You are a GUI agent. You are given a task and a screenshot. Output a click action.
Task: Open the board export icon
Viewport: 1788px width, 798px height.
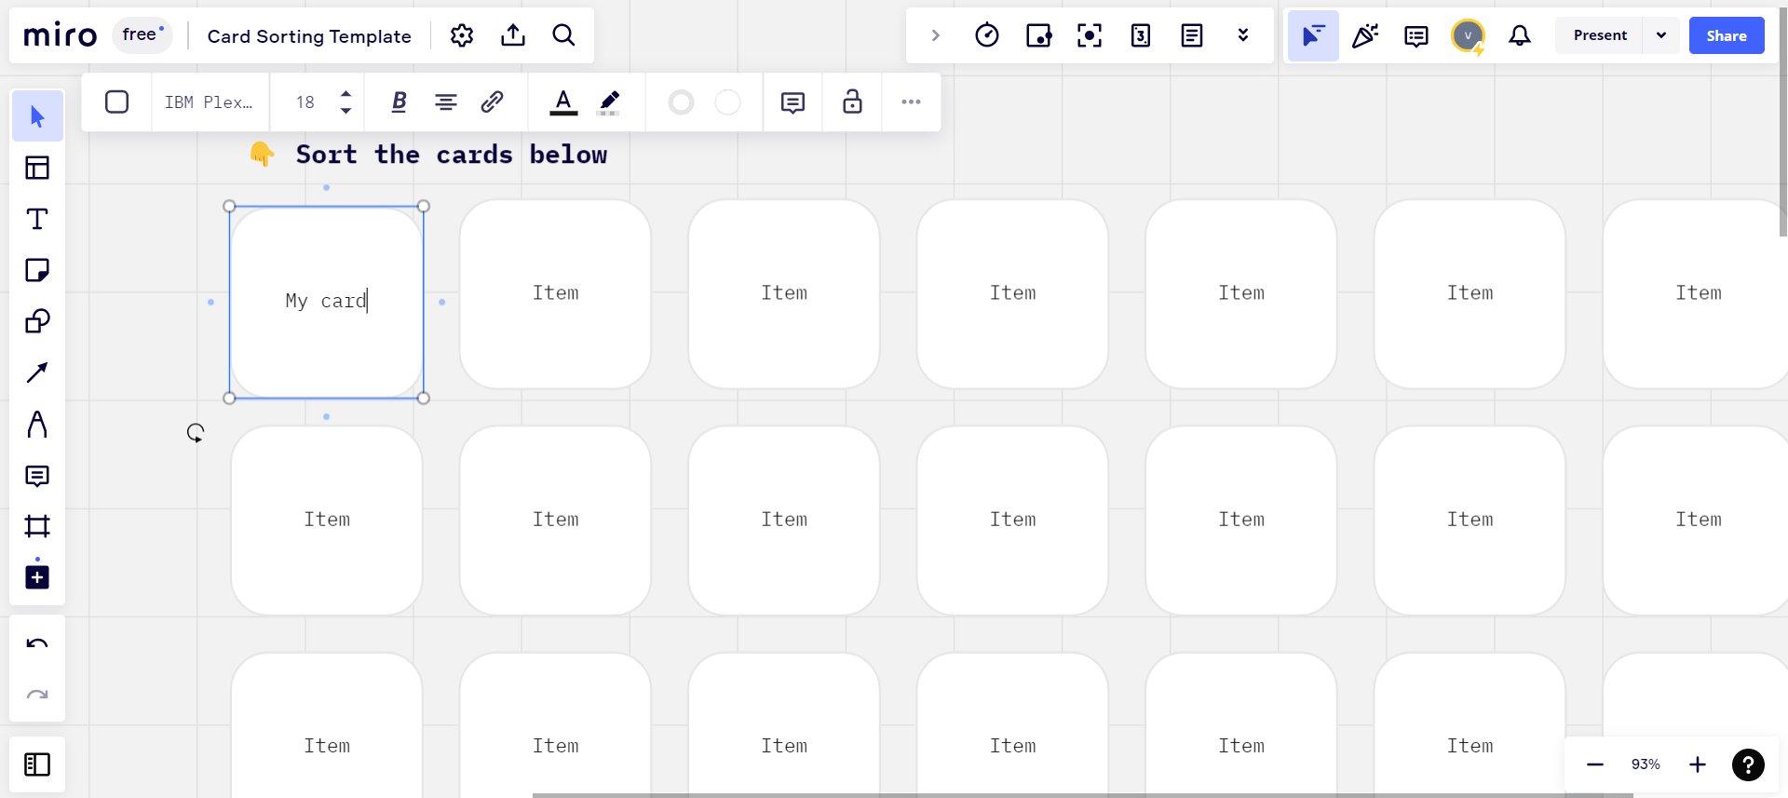point(513,35)
